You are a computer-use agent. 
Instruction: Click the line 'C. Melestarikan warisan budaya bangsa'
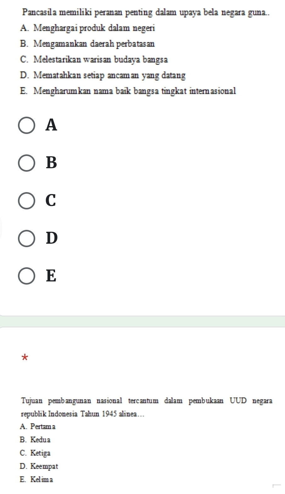[93, 59]
